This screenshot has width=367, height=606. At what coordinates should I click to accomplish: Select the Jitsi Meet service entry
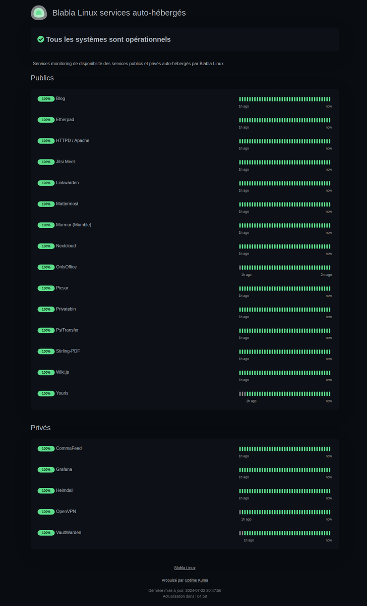point(65,162)
